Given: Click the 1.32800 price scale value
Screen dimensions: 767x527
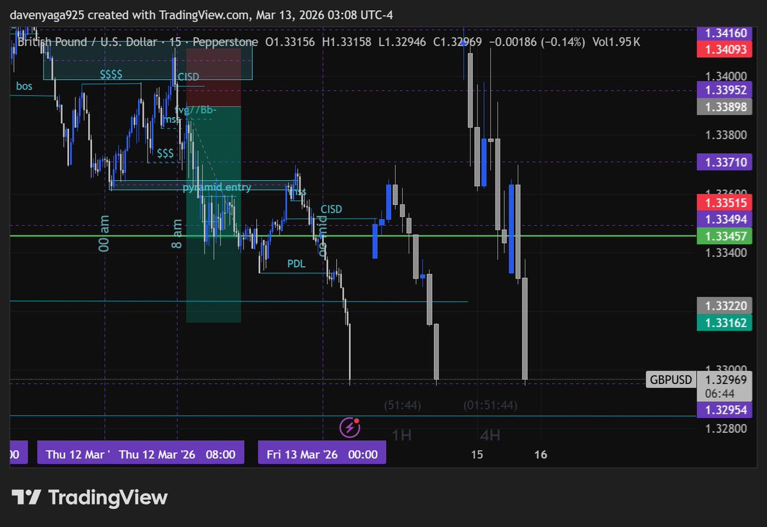Looking at the screenshot, I should [x=726, y=428].
